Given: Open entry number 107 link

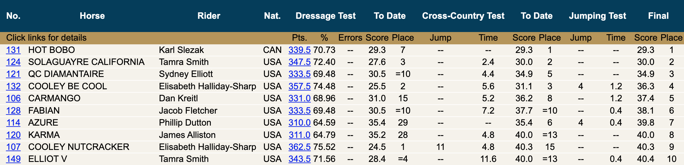Looking at the screenshot, I should [x=13, y=147].
